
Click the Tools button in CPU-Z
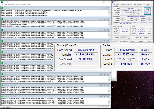132,41
